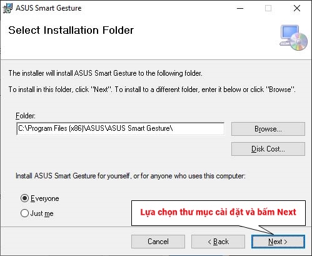The image size is (312, 256).
Task: Click the computer and CD installer graphic
Action: pos(293,38)
